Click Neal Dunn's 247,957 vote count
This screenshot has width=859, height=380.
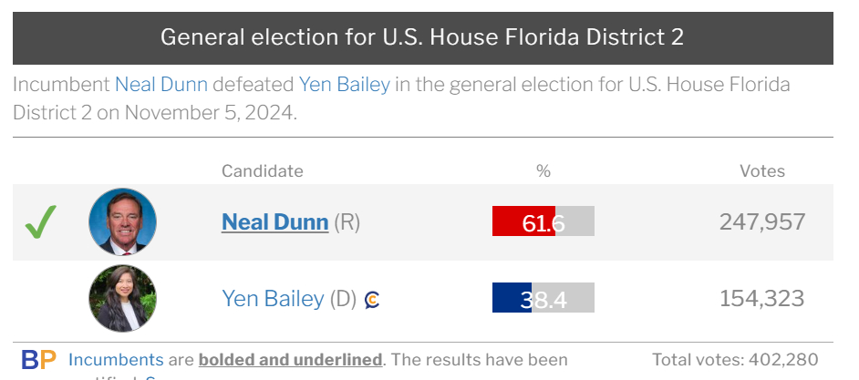click(761, 221)
